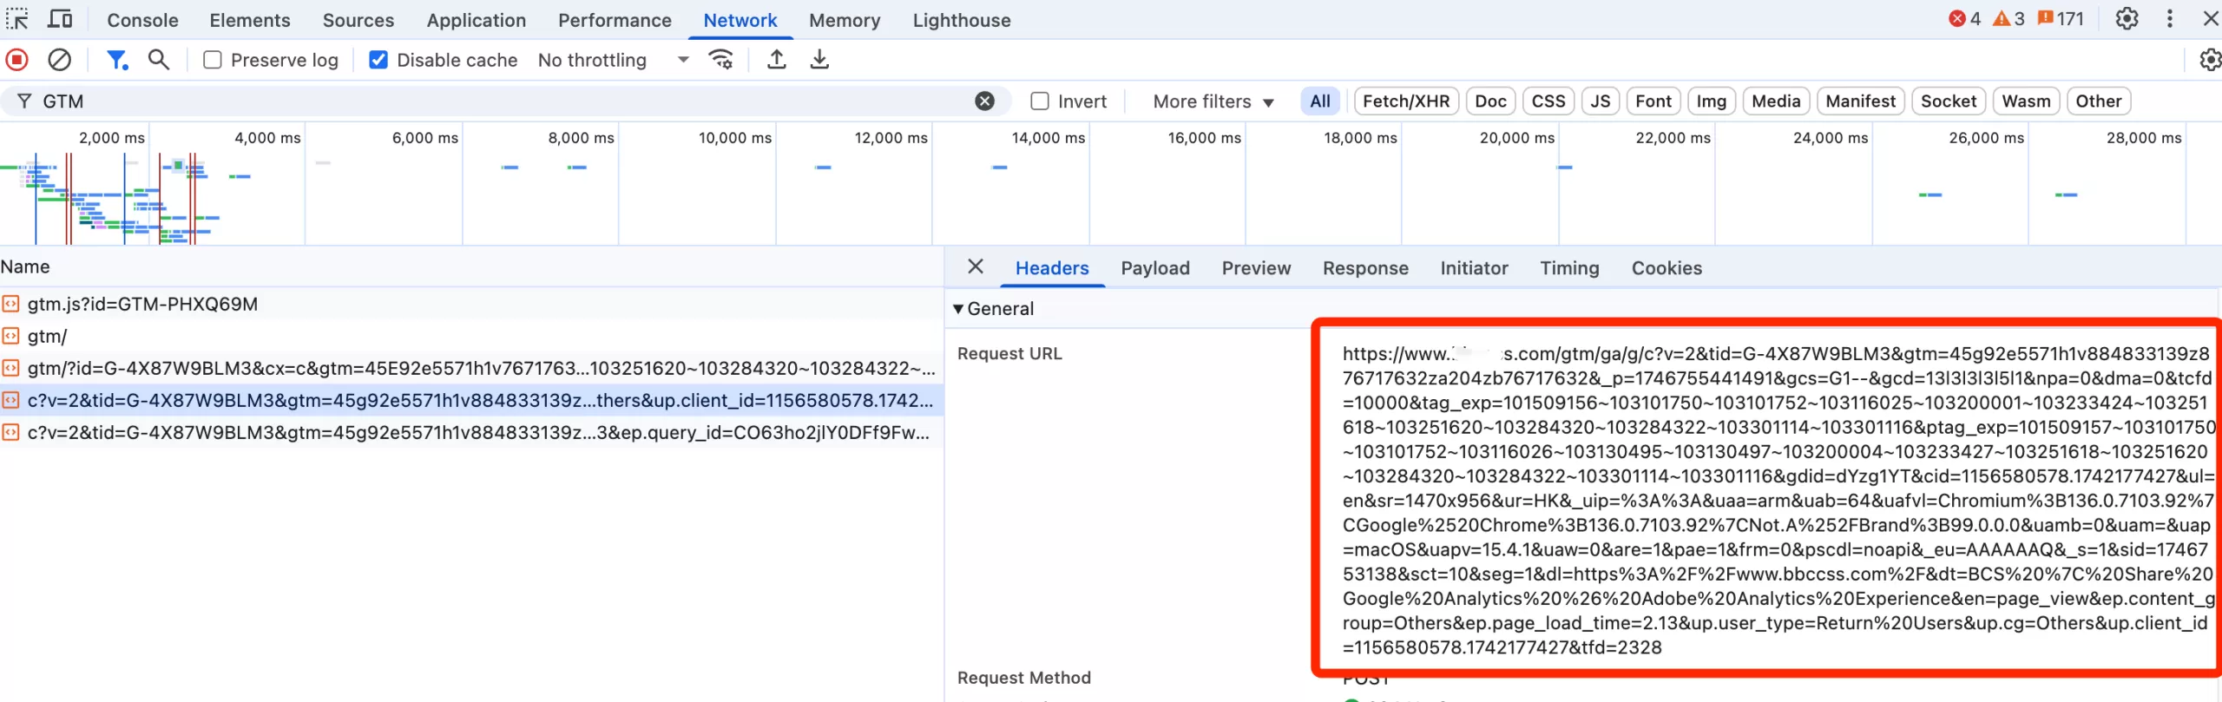Filter by CSS requests

coord(1548,101)
